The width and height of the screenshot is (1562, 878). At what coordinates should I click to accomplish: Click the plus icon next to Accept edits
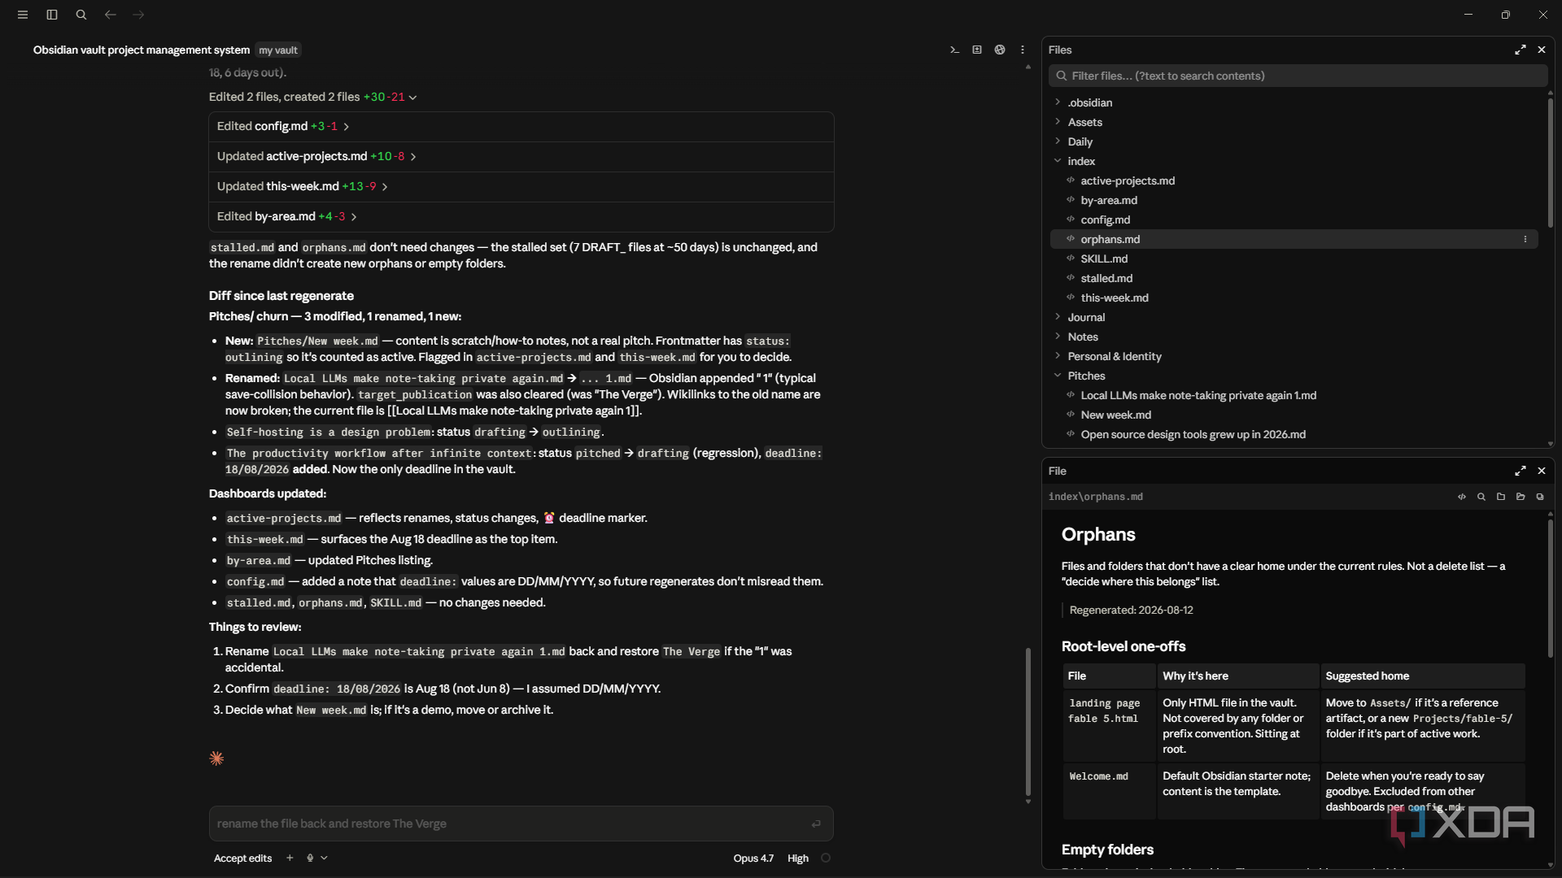[290, 858]
